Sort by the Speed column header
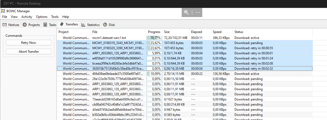327x120 pixels. click(222, 32)
